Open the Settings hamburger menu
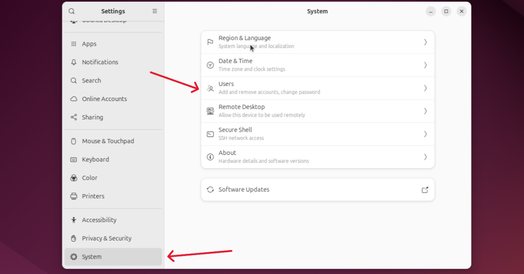This screenshot has height=274, width=524. tap(155, 11)
